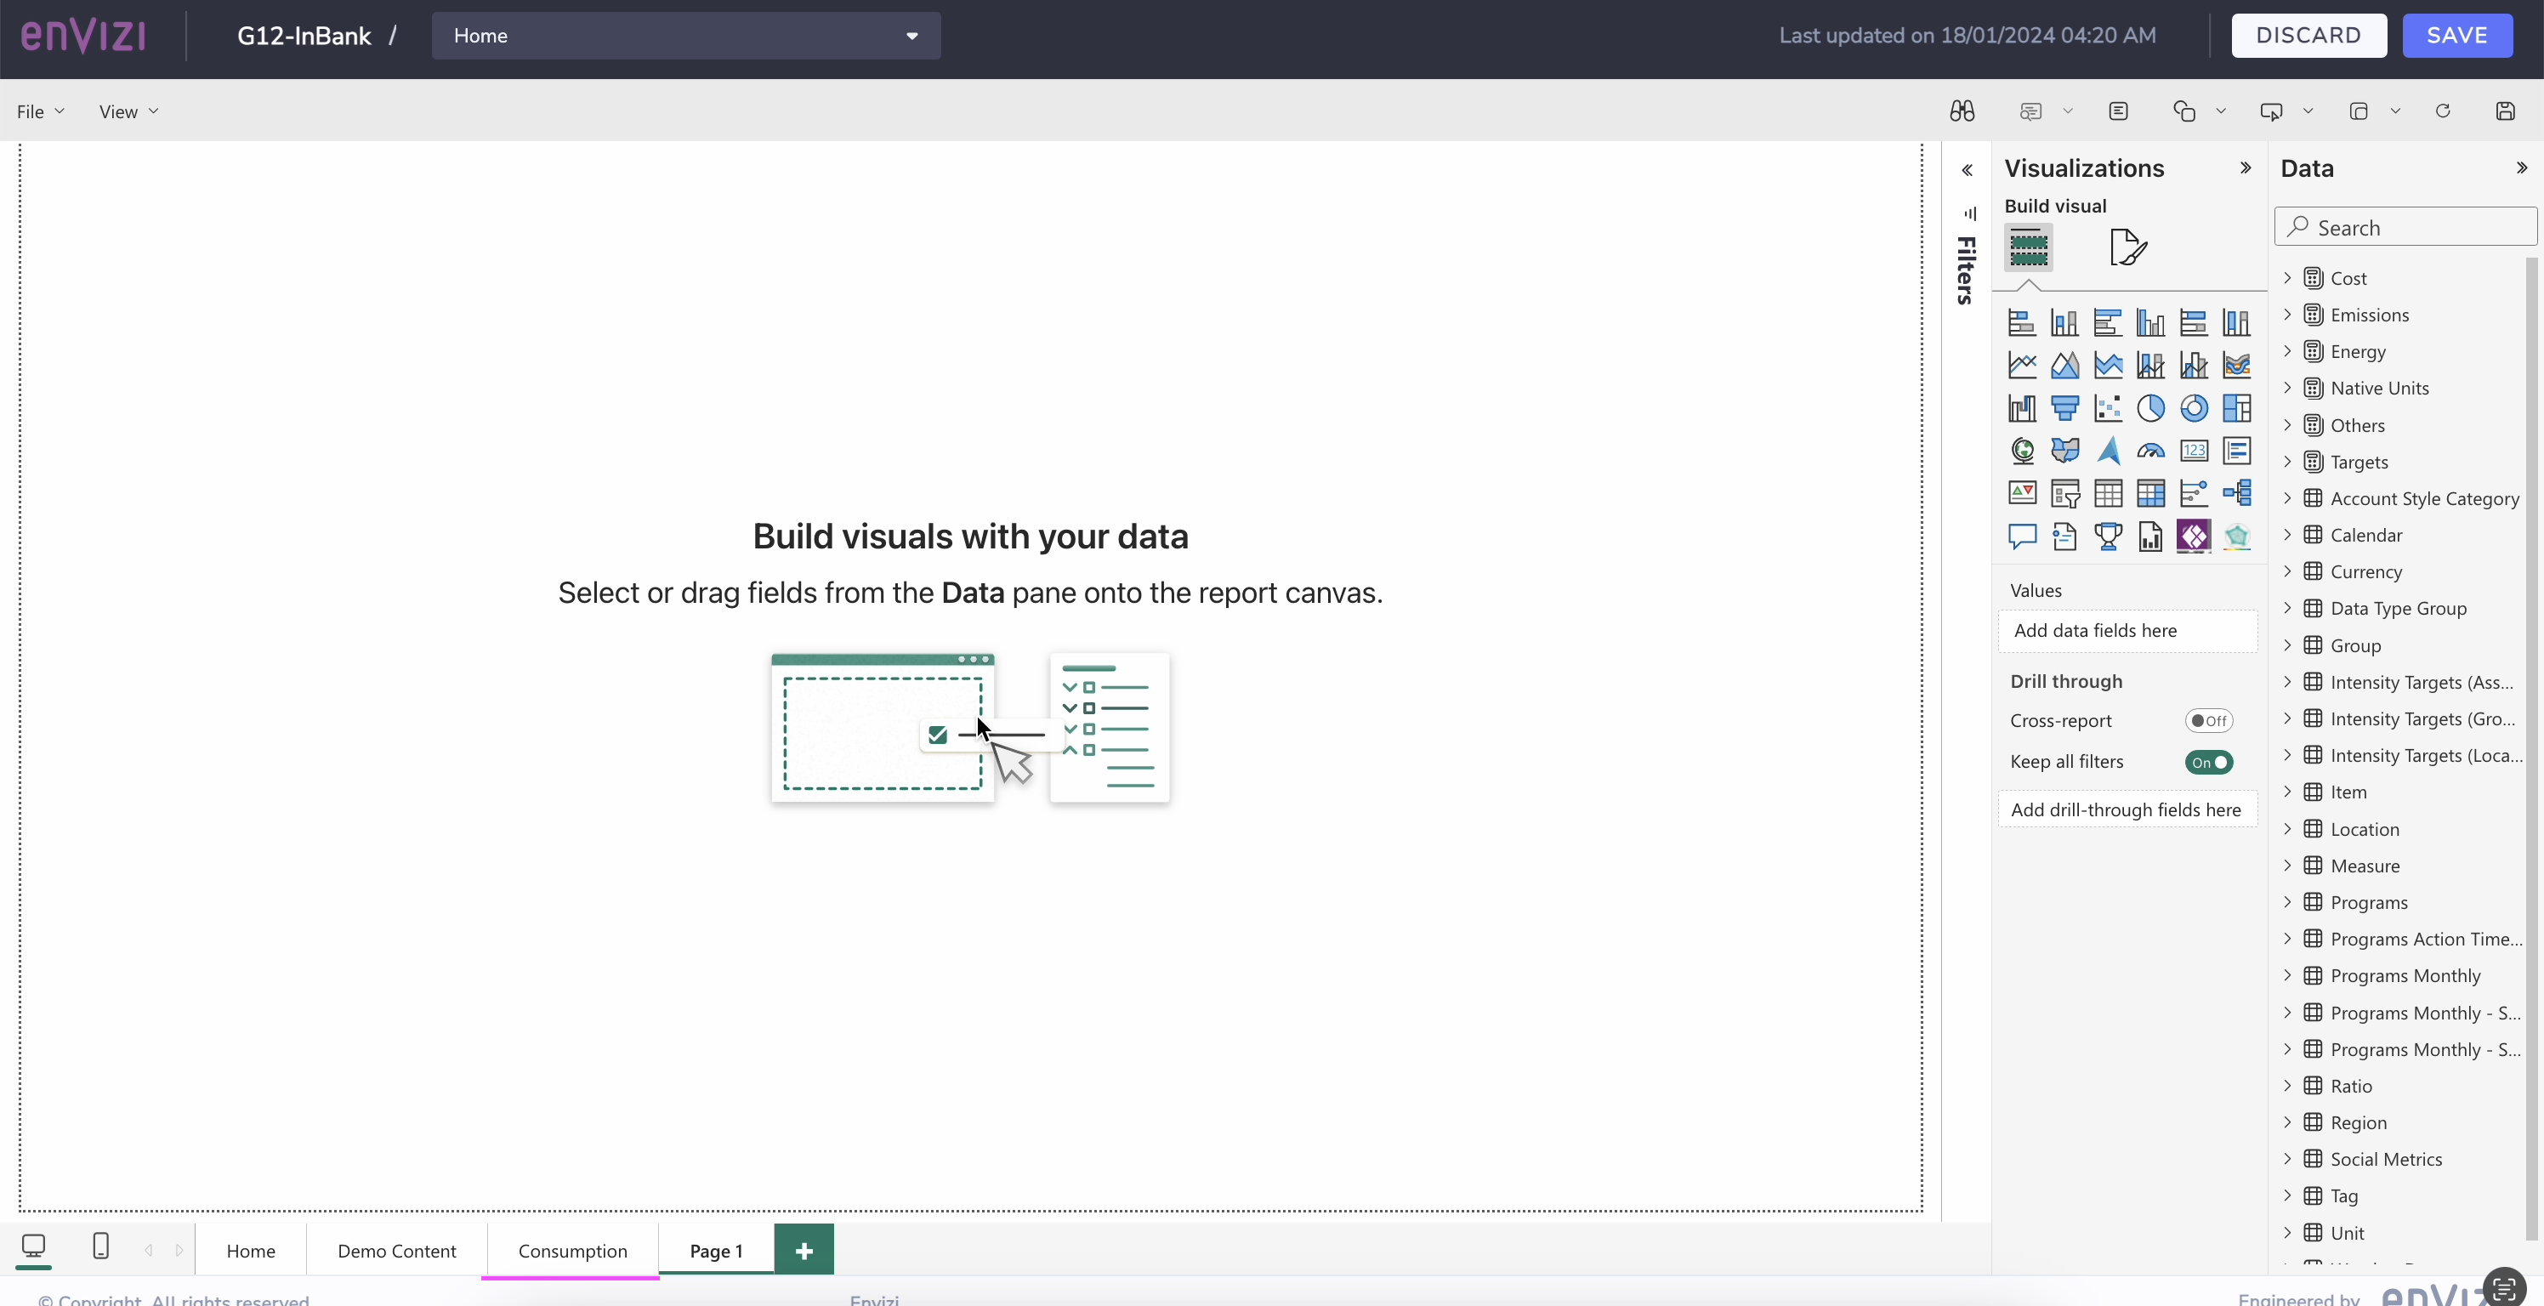2544x1306 pixels.
Task: Select the pie chart visualization
Action: [x=2150, y=408]
